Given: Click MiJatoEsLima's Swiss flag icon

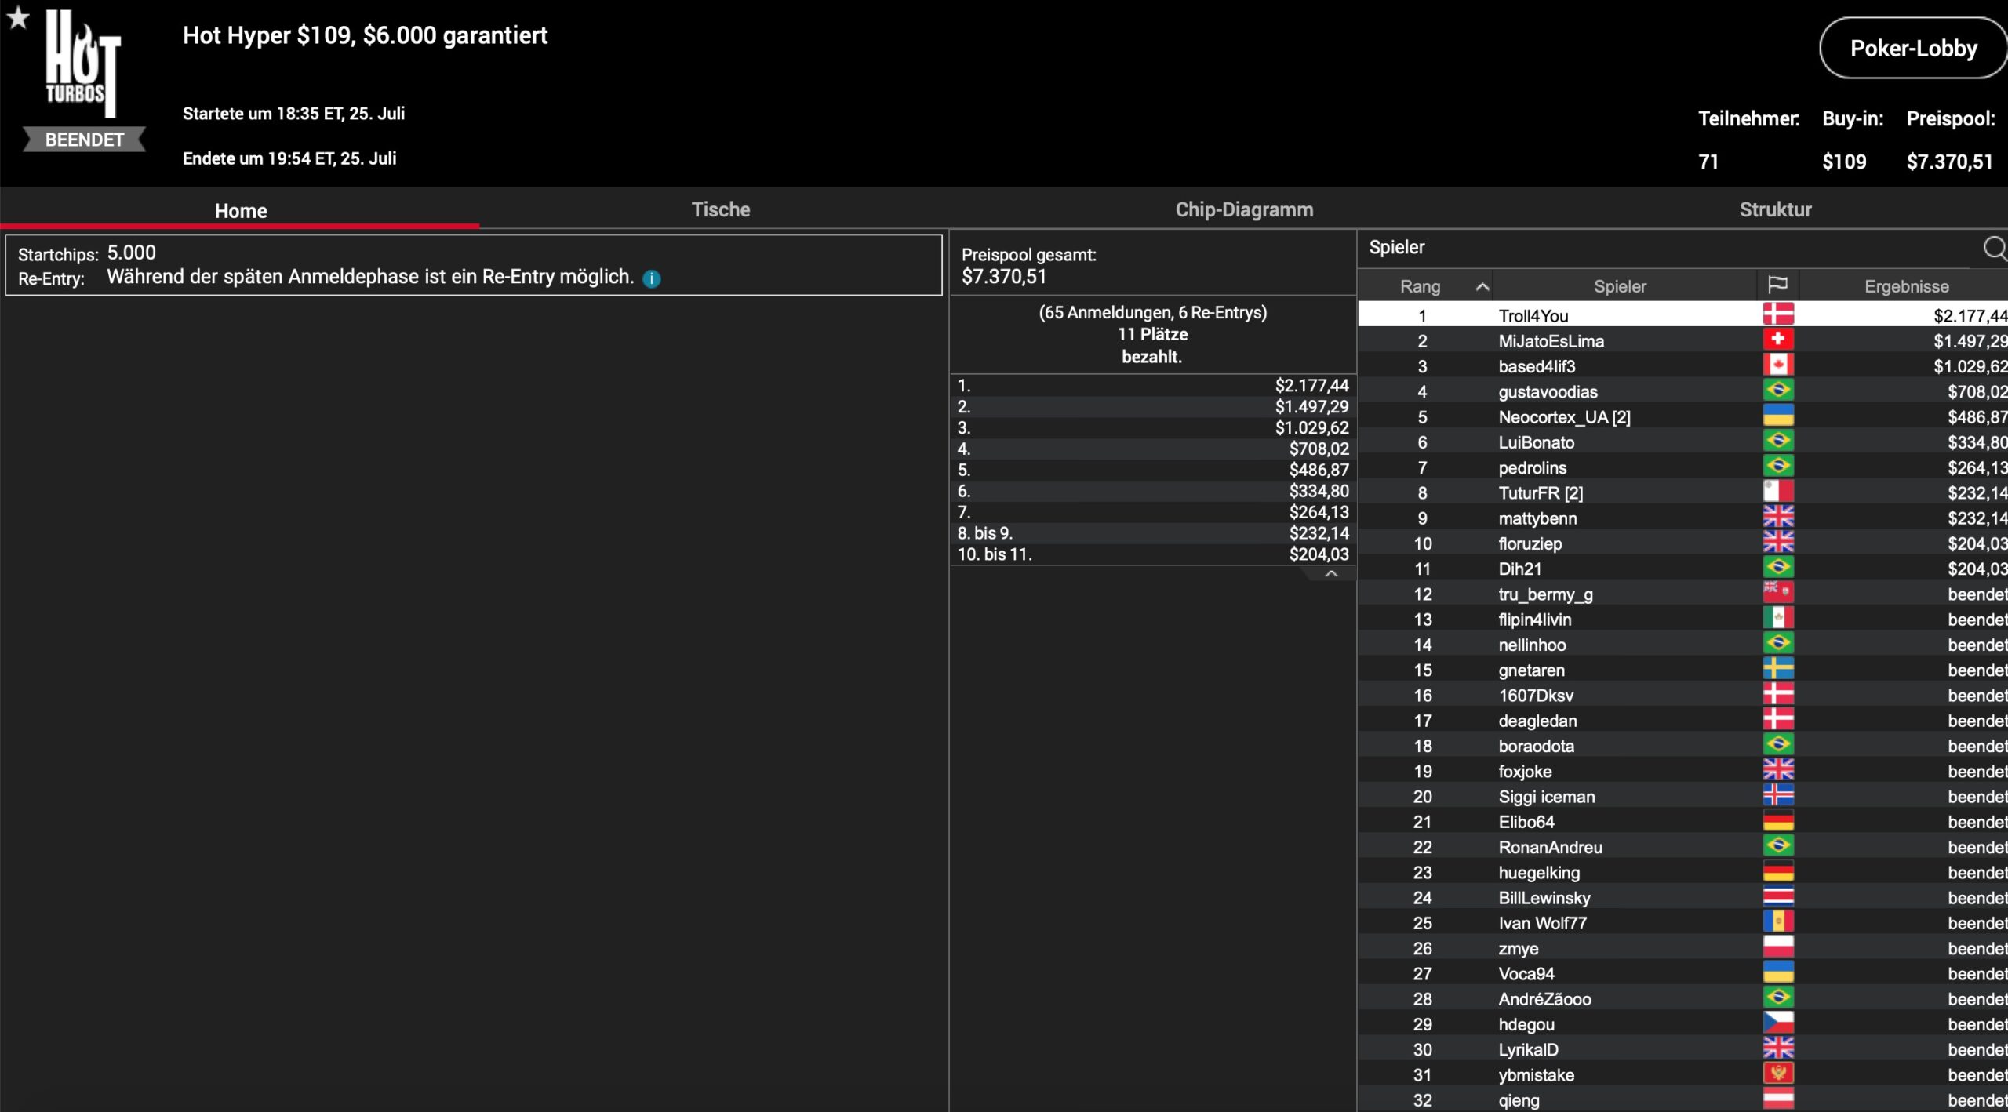Looking at the screenshot, I should (1777, 340).
